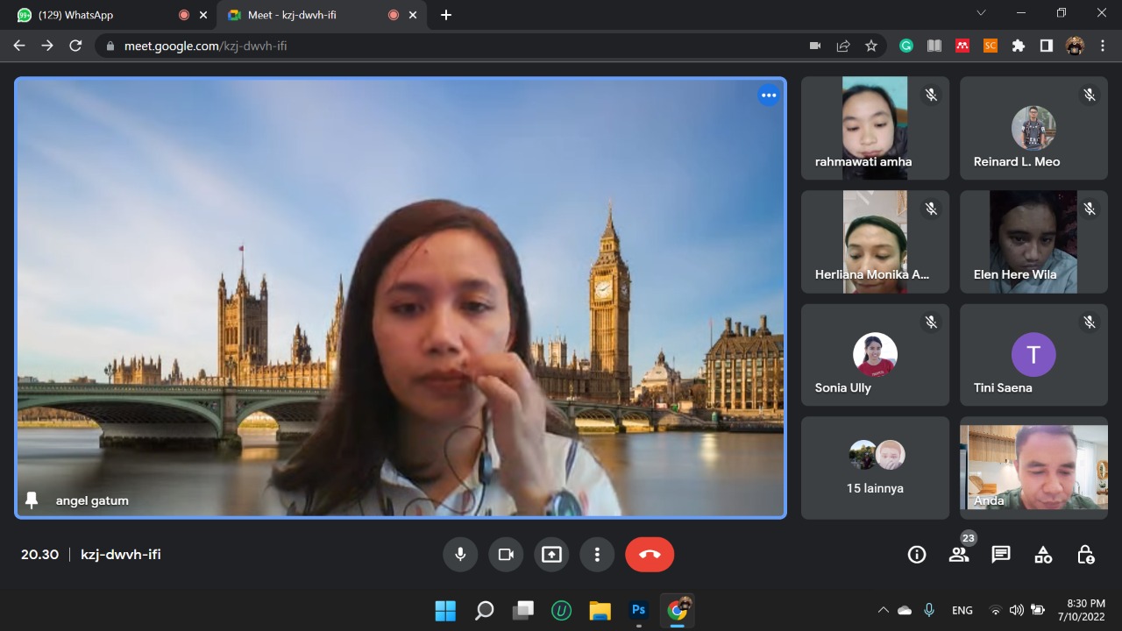Click the red leave call button
This screenshot has height=631, width=1122.
[x=649, y=555]
